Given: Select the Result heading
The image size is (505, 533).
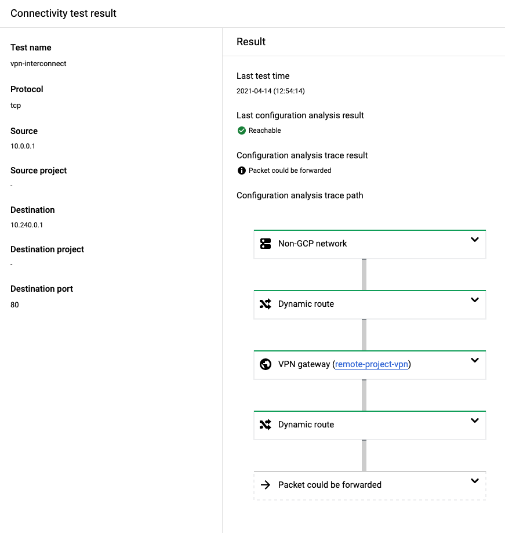Looking at the screenshot, I should [x=250, y=41].
